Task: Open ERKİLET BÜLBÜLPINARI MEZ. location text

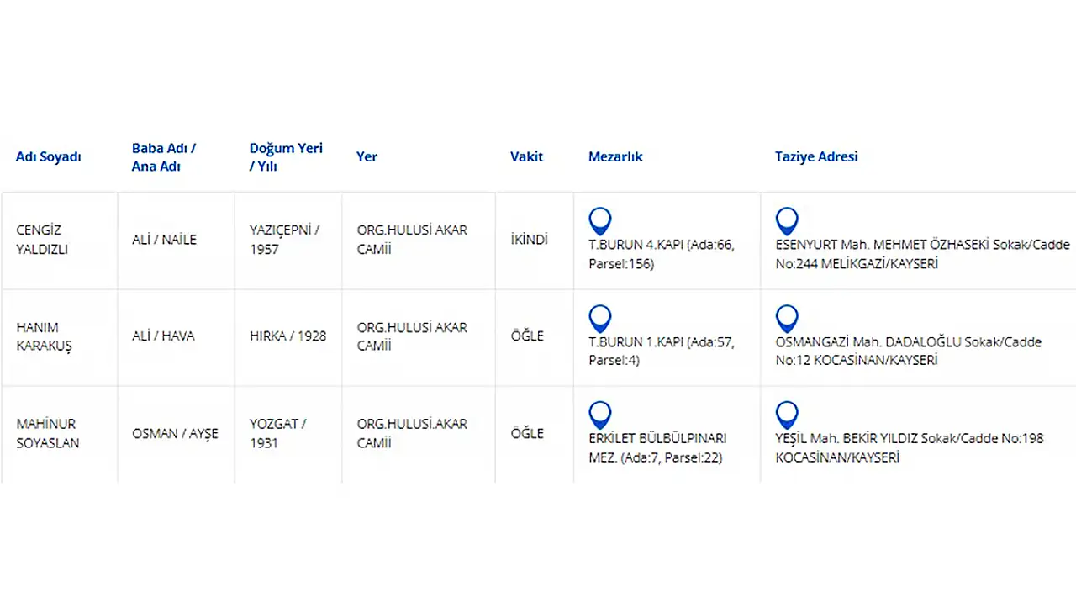Action: point(657,449)
